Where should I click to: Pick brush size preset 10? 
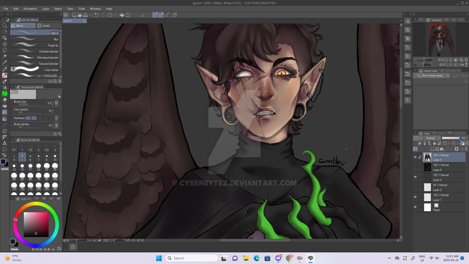(55, 158)
